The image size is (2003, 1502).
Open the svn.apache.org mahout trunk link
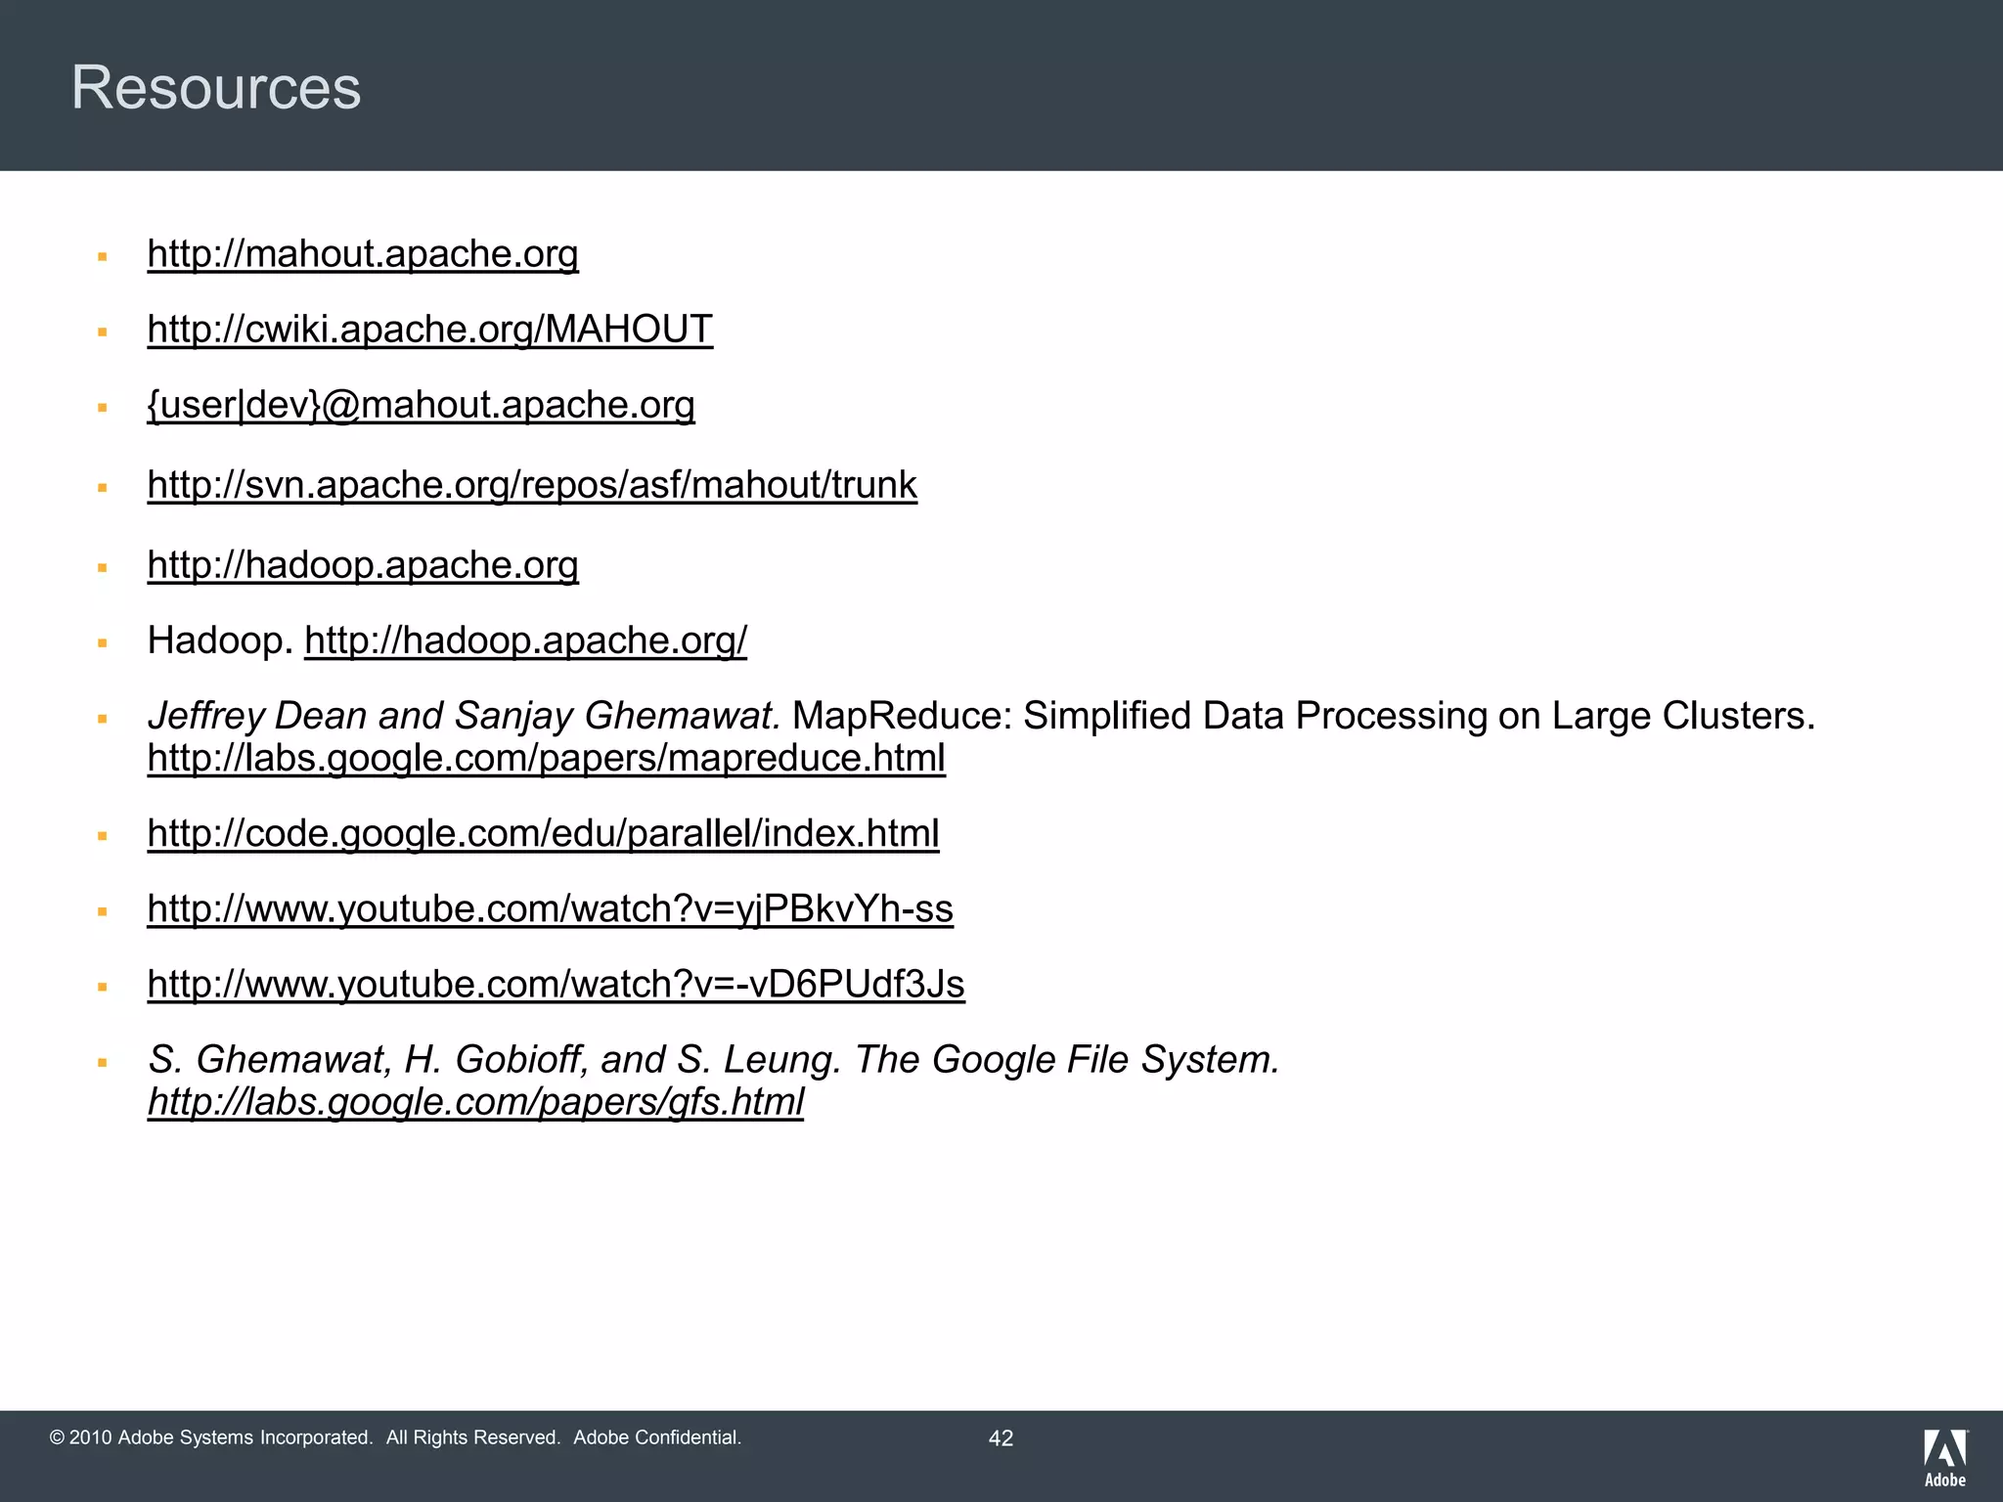532,485
